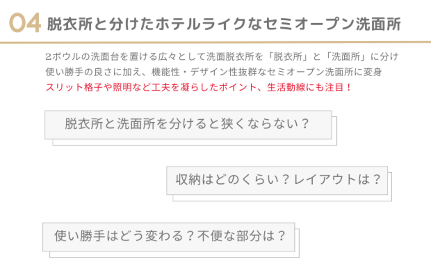The image size is (431, 269).
Task: Click ホテルライク in the section heading
Action: [x=200, y=24]
